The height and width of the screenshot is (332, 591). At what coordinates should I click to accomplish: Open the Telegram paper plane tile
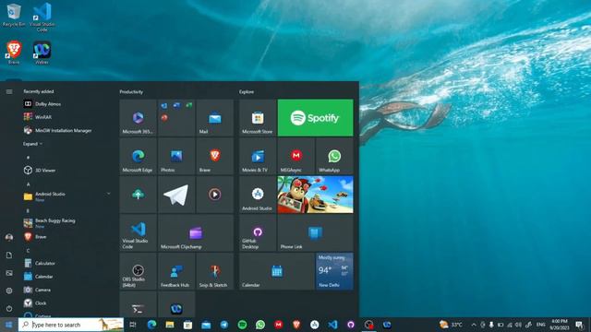[176, 195]
